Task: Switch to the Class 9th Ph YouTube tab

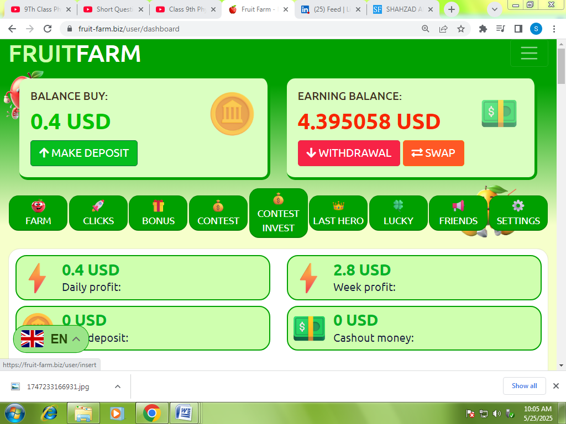Action: (x=185, y=9)
